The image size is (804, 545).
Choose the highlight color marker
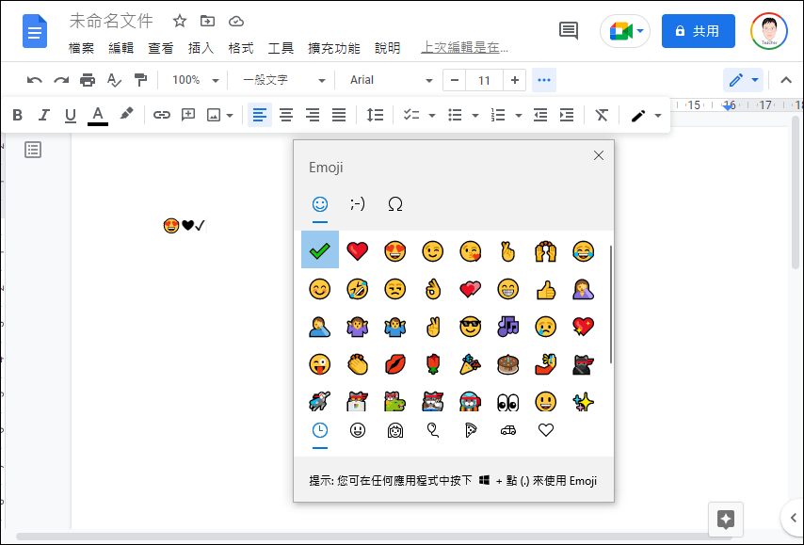(126, 115)
